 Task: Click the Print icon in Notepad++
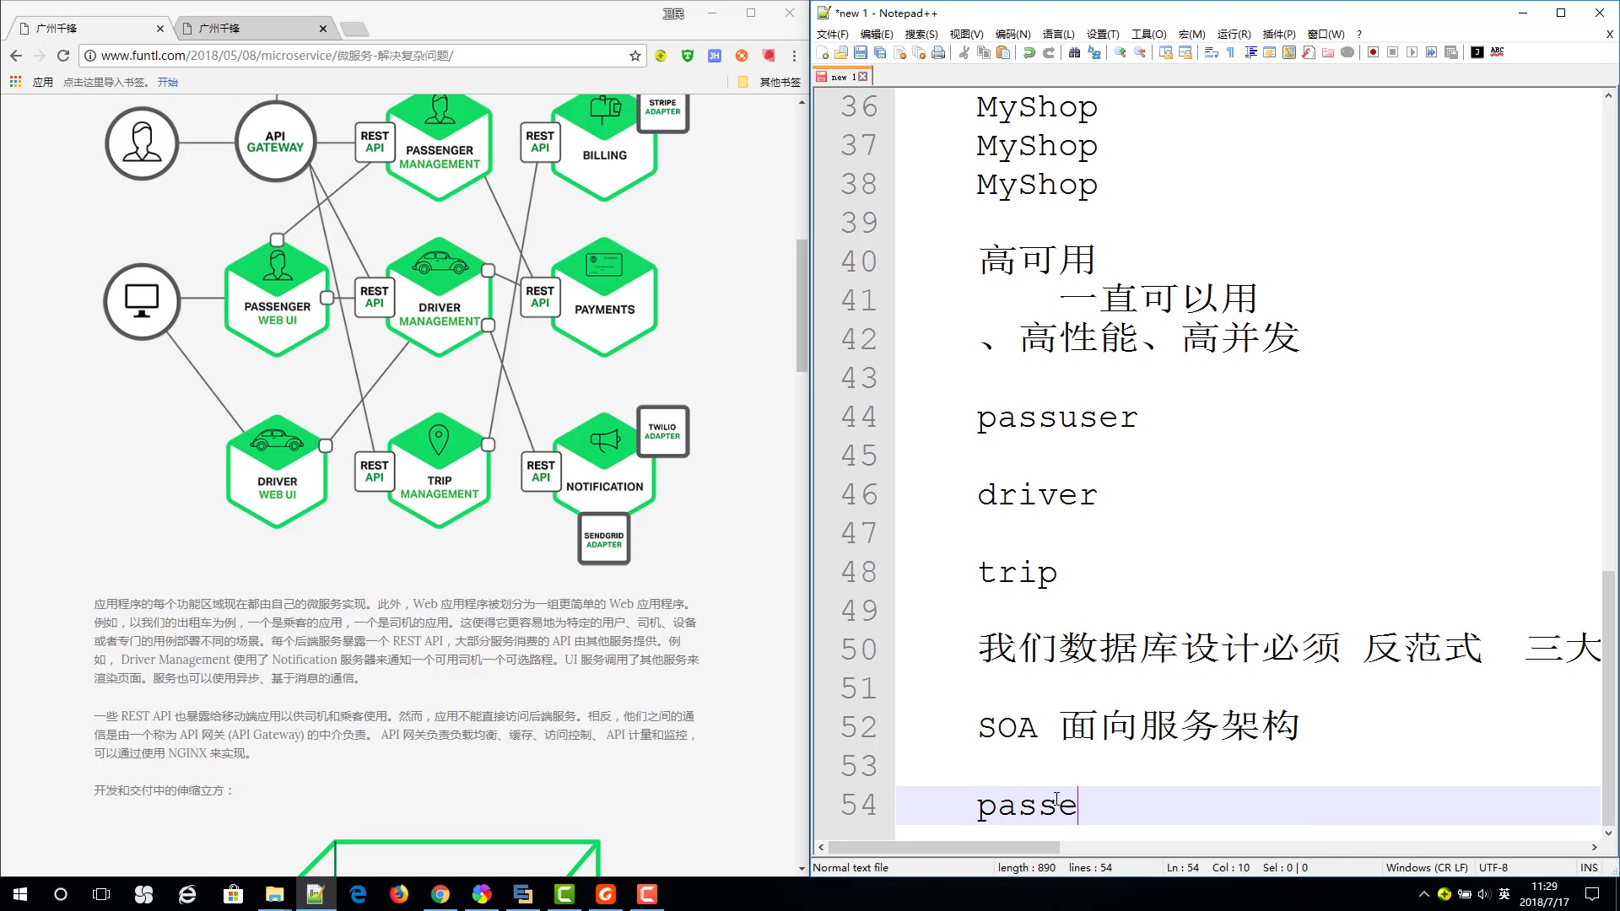(x=938, y=52)
